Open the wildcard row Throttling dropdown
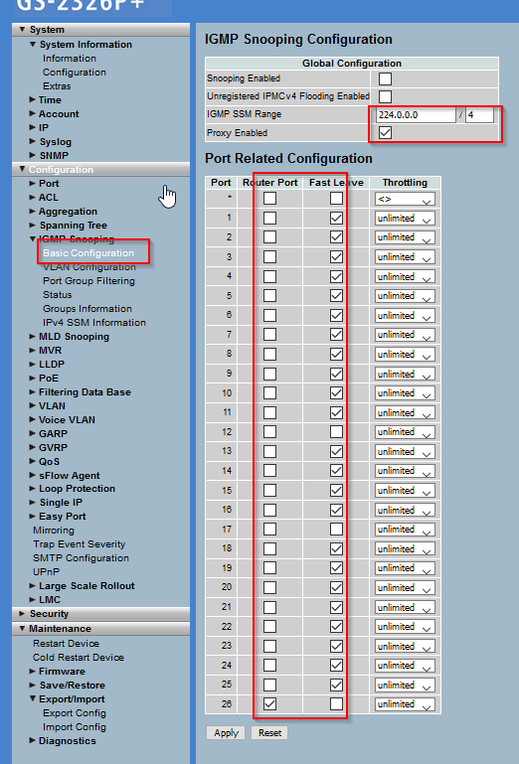 [x=405, y=199]
